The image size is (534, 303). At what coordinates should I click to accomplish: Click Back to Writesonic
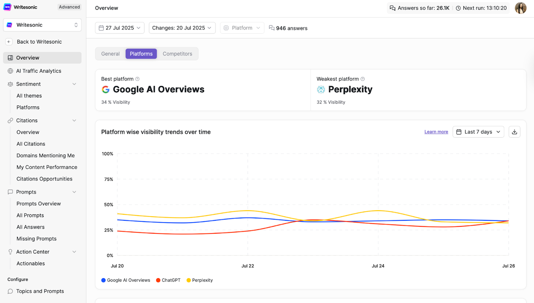(39, 42)
